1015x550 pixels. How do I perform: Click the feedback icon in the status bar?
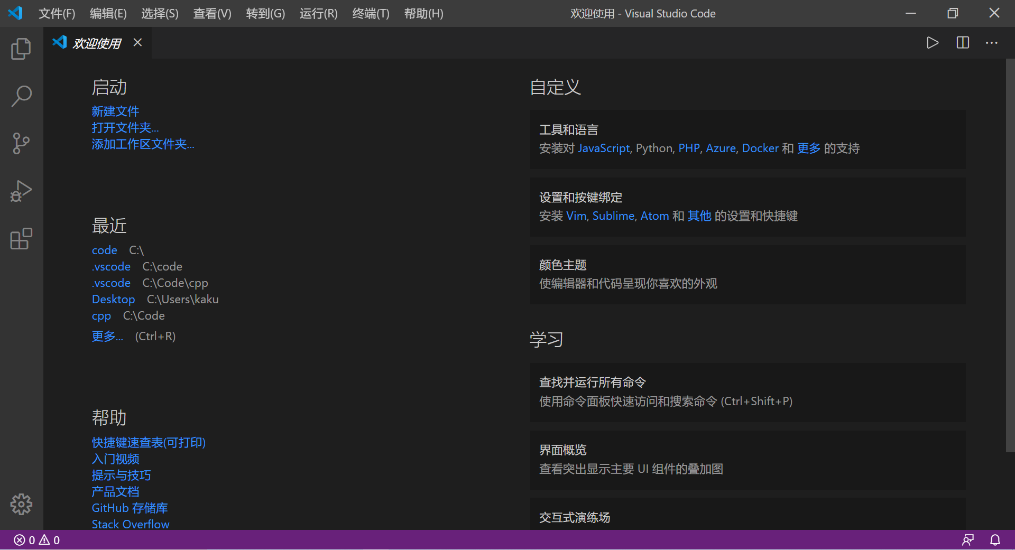(x=968, y=539)
